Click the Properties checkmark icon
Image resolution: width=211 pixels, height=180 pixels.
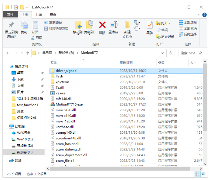(150, 25)
